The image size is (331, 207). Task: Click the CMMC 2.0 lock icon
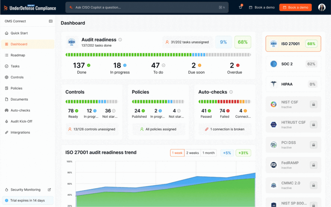(314, 185)
